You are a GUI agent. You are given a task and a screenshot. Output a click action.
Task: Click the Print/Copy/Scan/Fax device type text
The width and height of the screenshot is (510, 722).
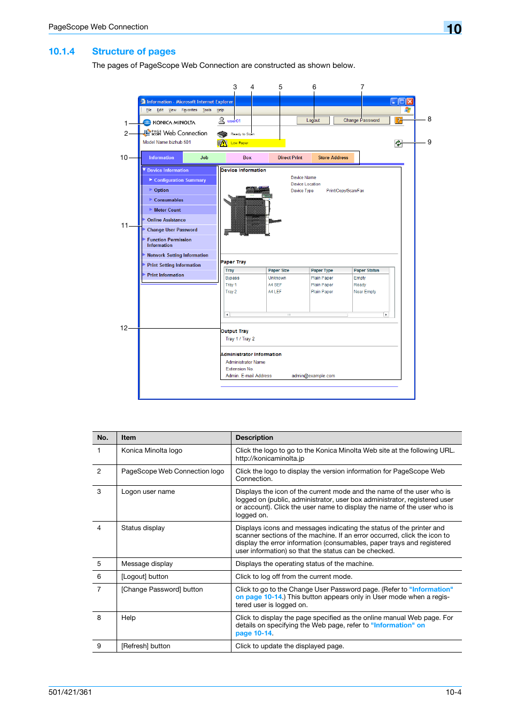(345, 191)
